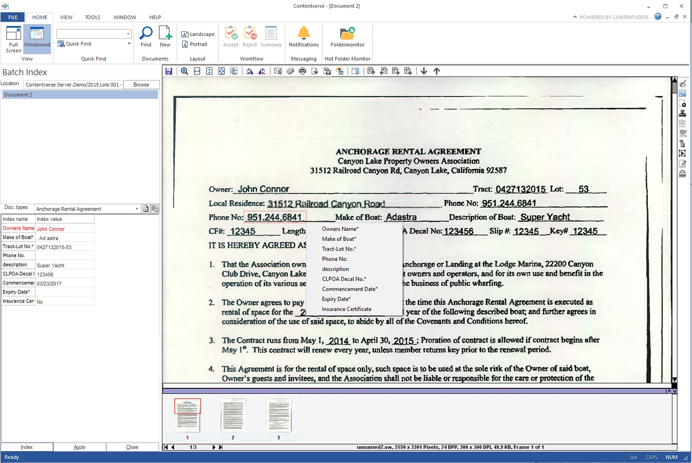The width and height of the screenshot is (692, 463).
Task: Select Document 2 in the batch list
Action: pyautogui.click(x=80, y=95)
